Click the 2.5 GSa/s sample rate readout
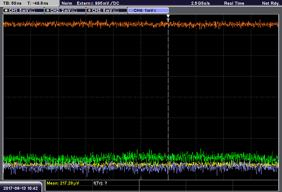Image resolution: width=282 pixels, height=192 pixels. (x=200, y=3)
